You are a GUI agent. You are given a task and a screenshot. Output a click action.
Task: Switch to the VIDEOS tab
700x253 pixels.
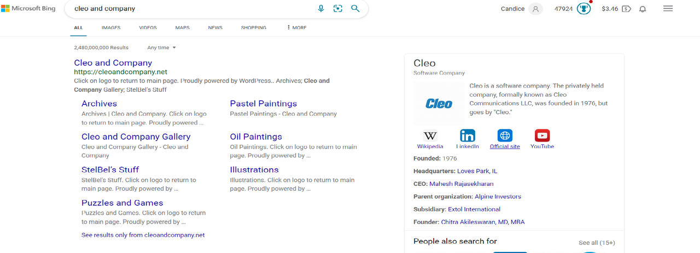(148, 27)
